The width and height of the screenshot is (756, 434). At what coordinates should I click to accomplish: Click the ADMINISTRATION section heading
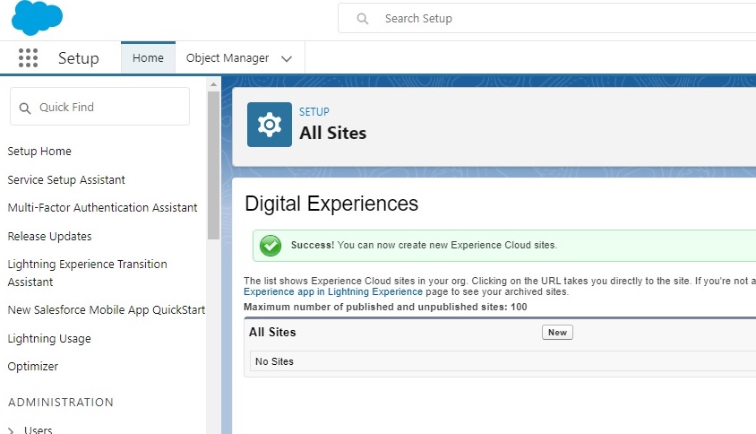(61, 402)
